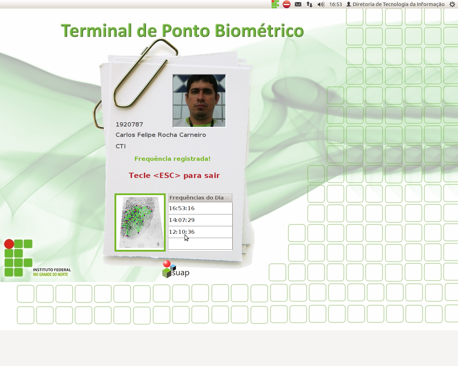Click the red no-entry status icon

tap(287, 4)
